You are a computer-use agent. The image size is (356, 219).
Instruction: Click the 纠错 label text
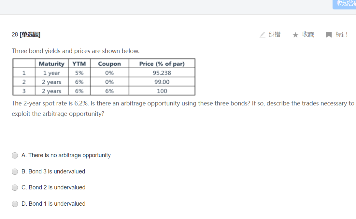pos(275,34)
